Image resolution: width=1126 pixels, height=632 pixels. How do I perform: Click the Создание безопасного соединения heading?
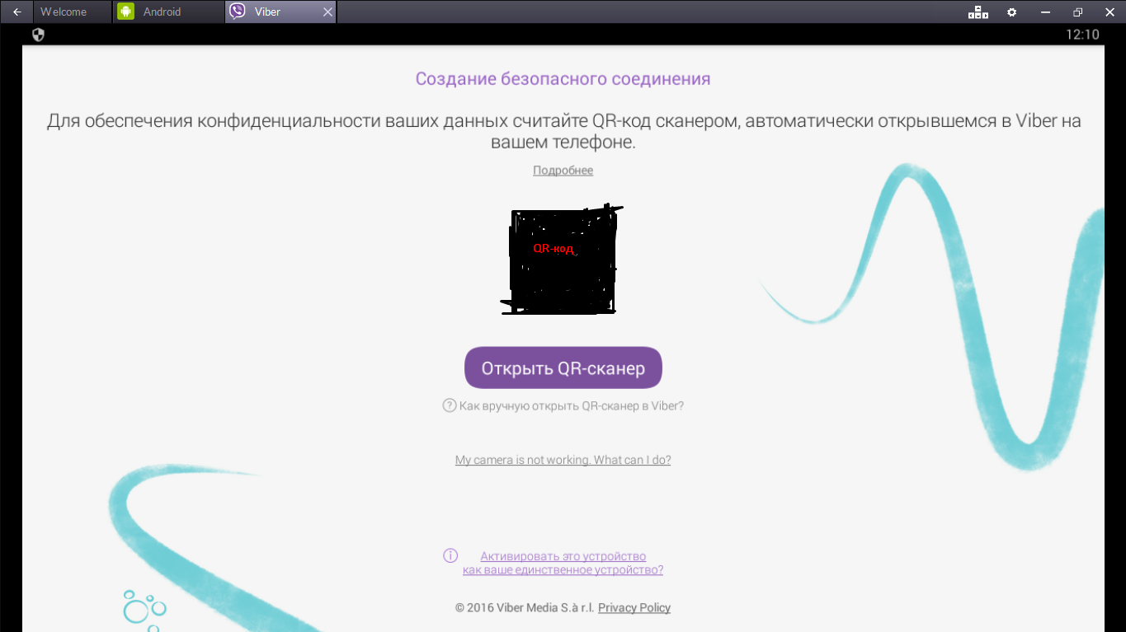click(563, 79)
